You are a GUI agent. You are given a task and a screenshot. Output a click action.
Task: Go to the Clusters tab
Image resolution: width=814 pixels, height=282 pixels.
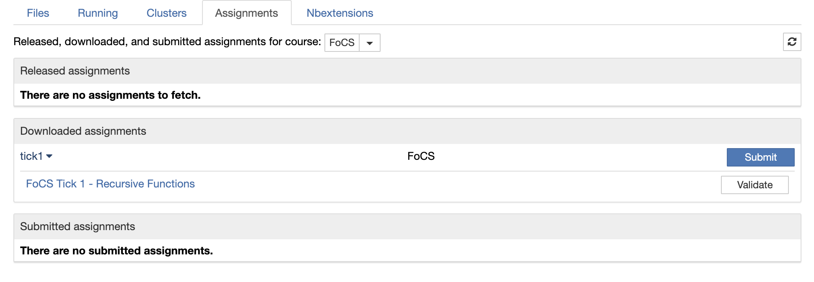pyautogui.click(x=166, y=13)
